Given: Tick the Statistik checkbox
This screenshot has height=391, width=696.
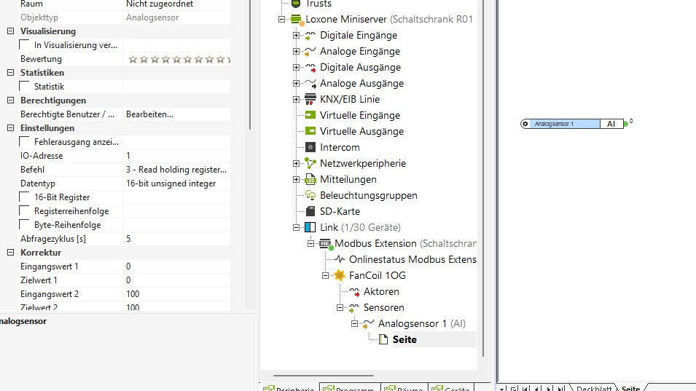Looking at the screenshot, I should point(24,87).
